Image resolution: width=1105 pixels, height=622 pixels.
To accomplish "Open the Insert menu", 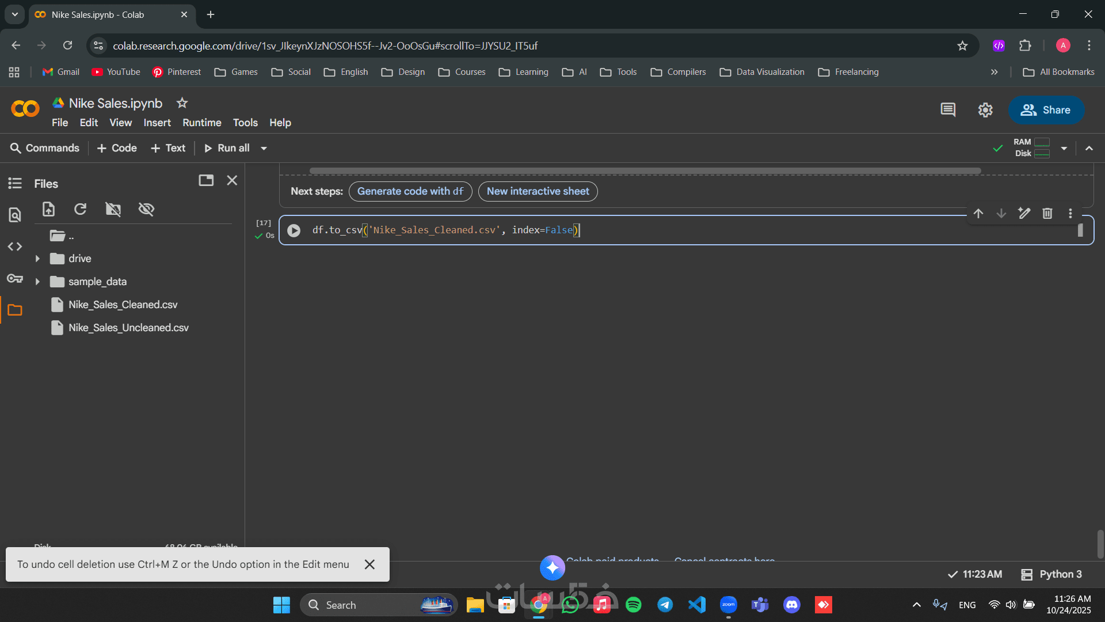I will 157,123.
